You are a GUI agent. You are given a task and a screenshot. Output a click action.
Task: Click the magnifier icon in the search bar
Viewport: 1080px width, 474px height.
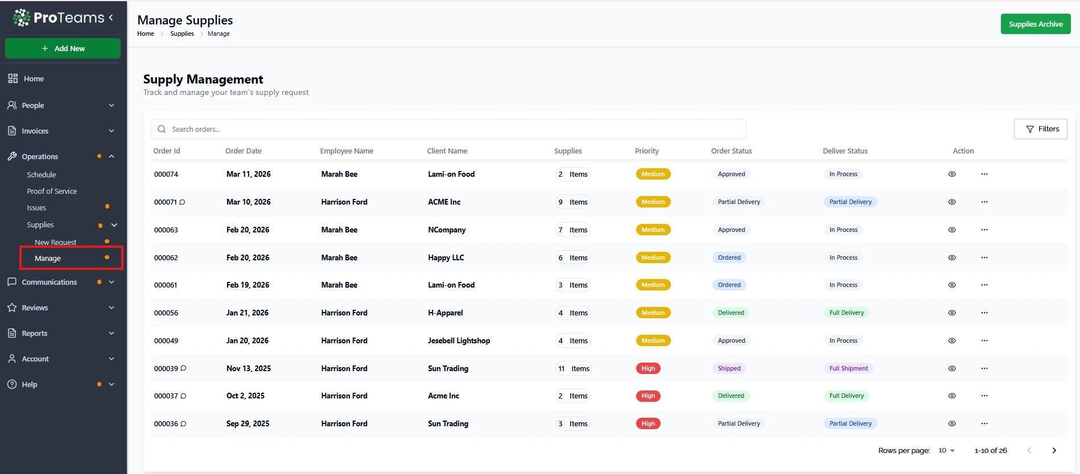tap(162, 130)
